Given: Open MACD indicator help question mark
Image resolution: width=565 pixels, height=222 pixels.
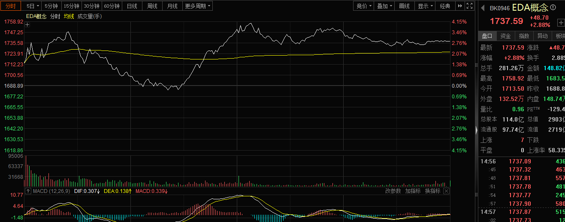Looking at the screenshot, I should point(28,191).
